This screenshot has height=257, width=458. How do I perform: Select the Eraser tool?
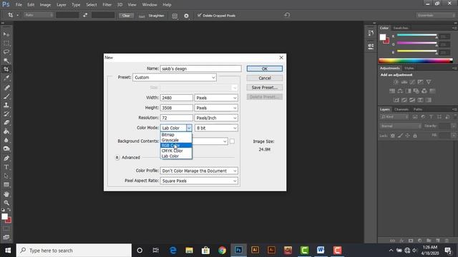tap(6, 122)
